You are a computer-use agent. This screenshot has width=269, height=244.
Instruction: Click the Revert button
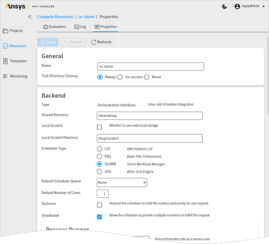click(73, 42)
